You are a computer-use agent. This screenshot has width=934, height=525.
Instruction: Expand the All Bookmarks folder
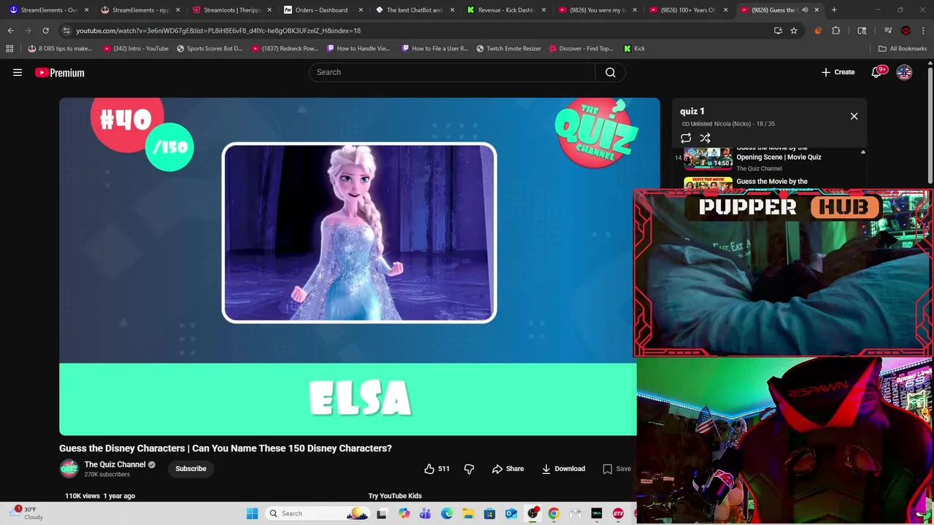pyautogui.click(x=903, y=48)
